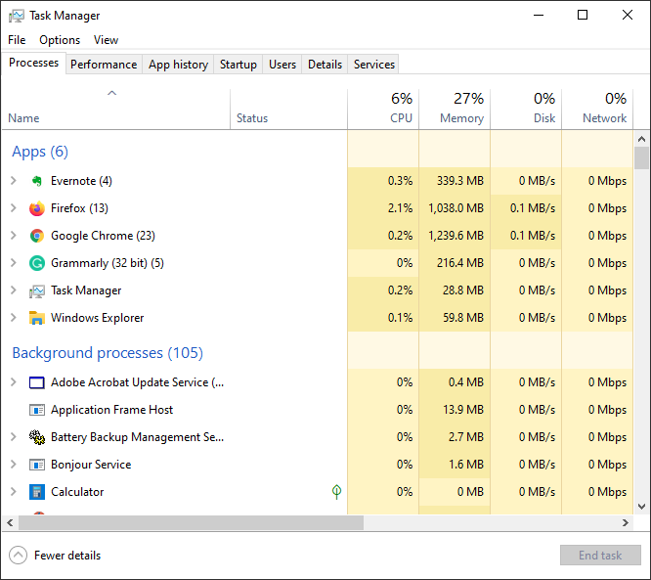Click the vertical scrollbar up arrow
The width and height of the screenshot is (651, 580).
(642, 139)
